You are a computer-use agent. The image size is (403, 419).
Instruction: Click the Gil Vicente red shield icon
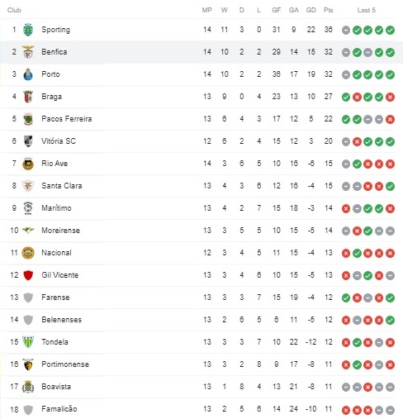click(28, 275)
